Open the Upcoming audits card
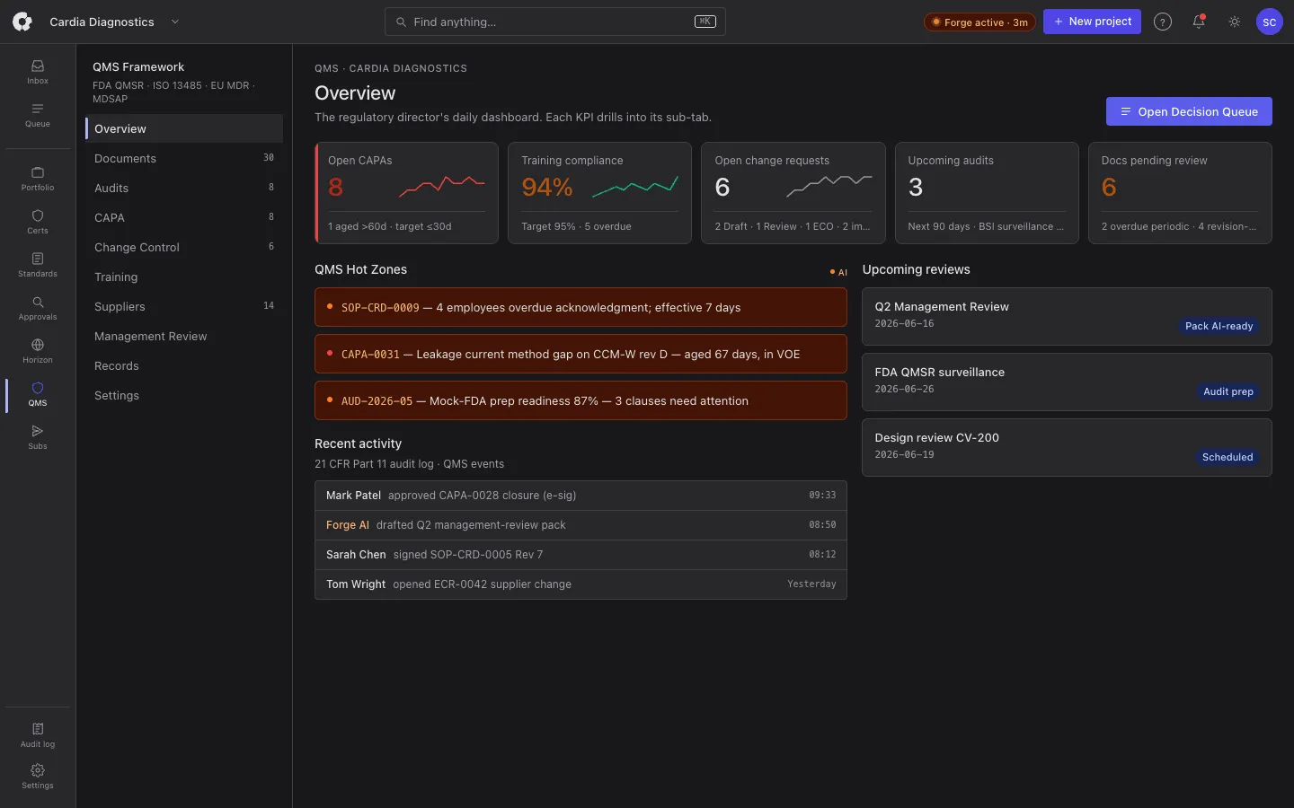The height and width of the screenshot is (808, 1294). point(987,193)
